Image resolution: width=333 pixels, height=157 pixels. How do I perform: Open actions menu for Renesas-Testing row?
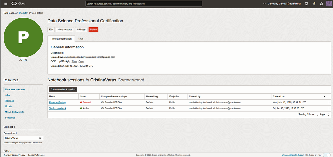(x=329, y=102)
